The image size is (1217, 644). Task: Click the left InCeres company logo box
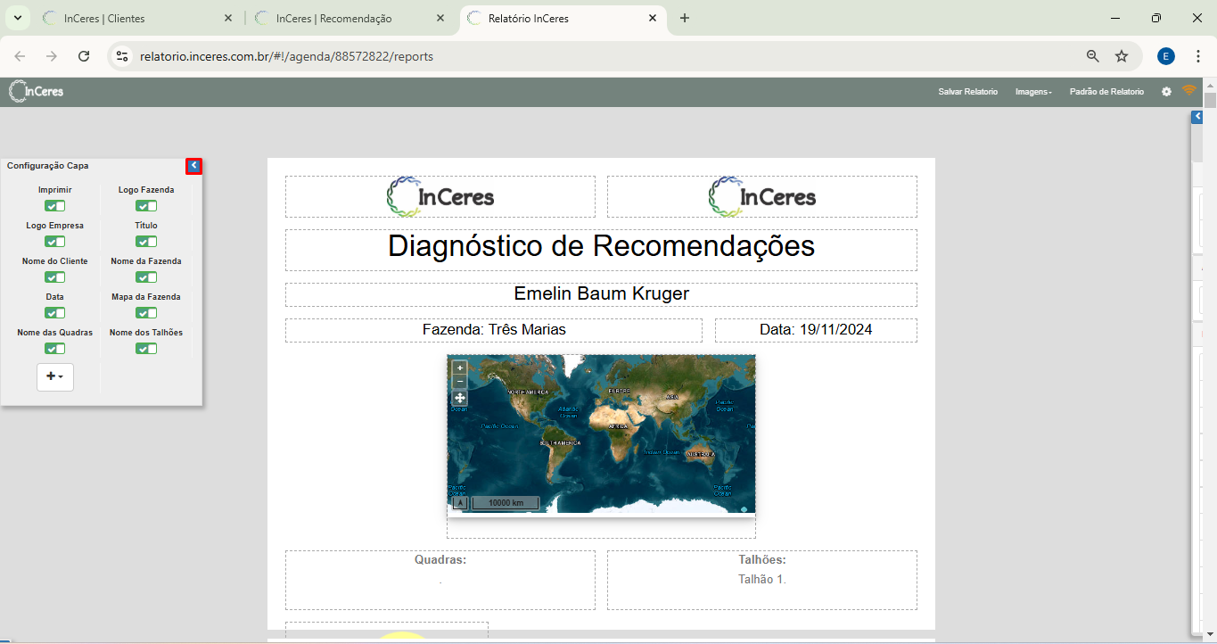(440, 196)
